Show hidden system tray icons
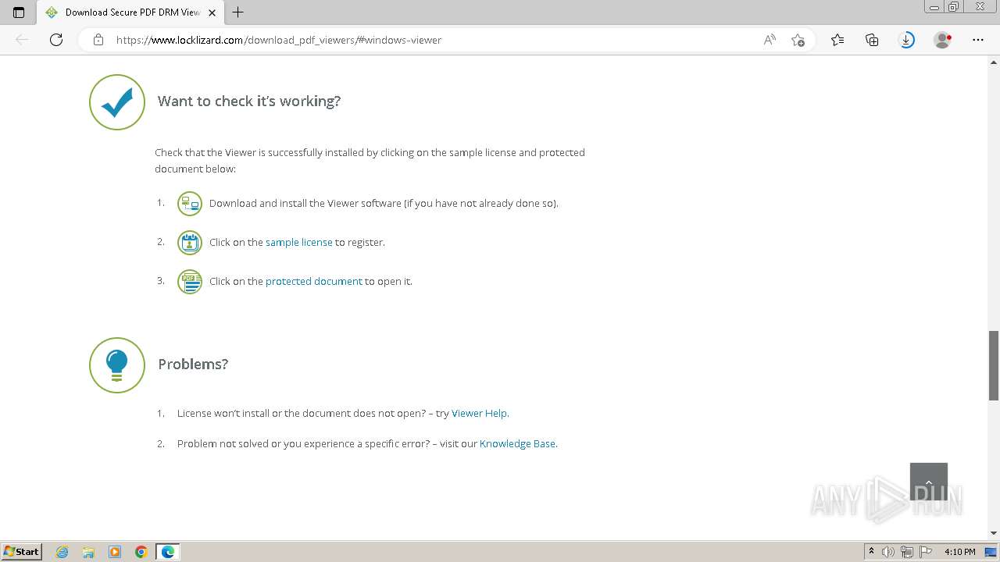1000x562 pixels. pos(871,552)
